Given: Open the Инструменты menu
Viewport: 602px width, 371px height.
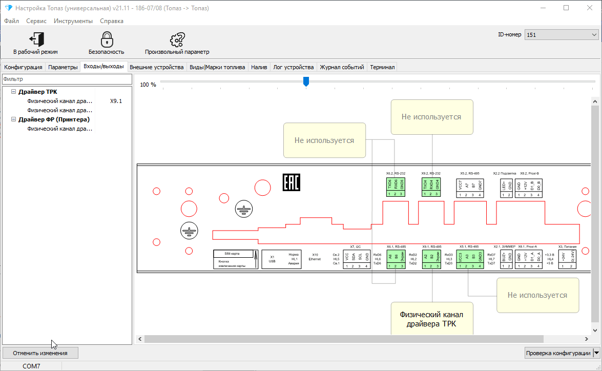Looking at the screenshot, I should tap(73, 20).
